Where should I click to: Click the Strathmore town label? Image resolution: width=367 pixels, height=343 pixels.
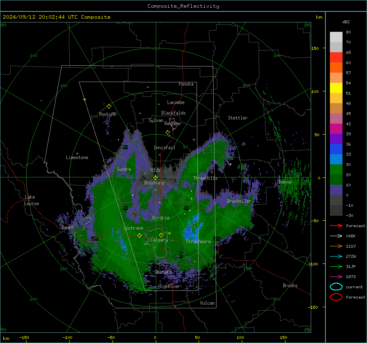198,241
